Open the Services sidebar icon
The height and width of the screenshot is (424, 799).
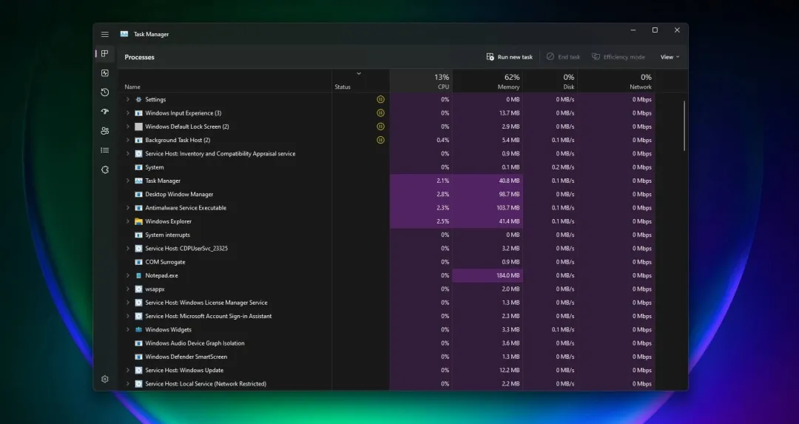(104, 169)
